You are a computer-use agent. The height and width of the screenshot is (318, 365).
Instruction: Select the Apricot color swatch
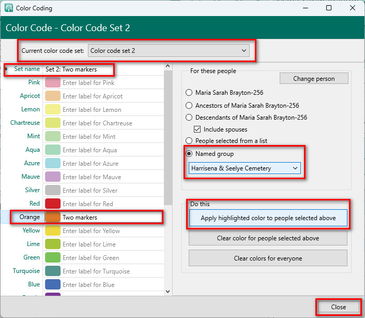pos(53,96)
